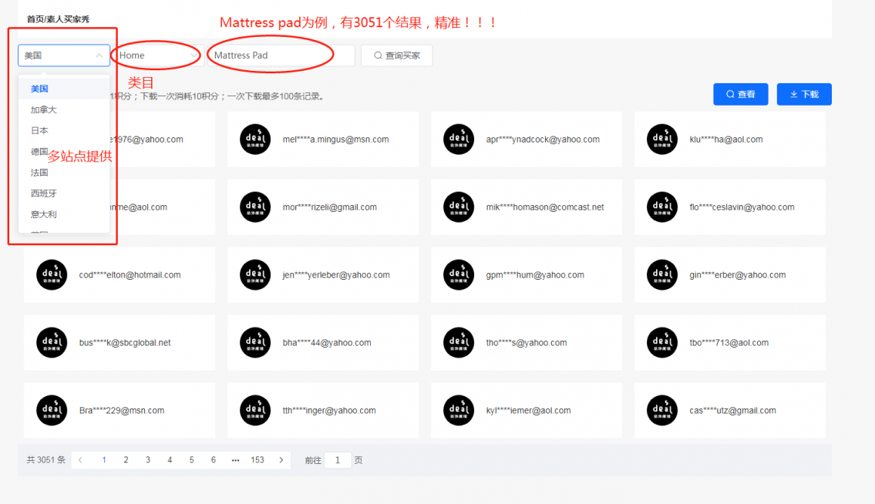This screenshot has height=504, width=875.
Task: Click avatar icon next to mik****homason@comcast.net
Action: pos(459,207)
